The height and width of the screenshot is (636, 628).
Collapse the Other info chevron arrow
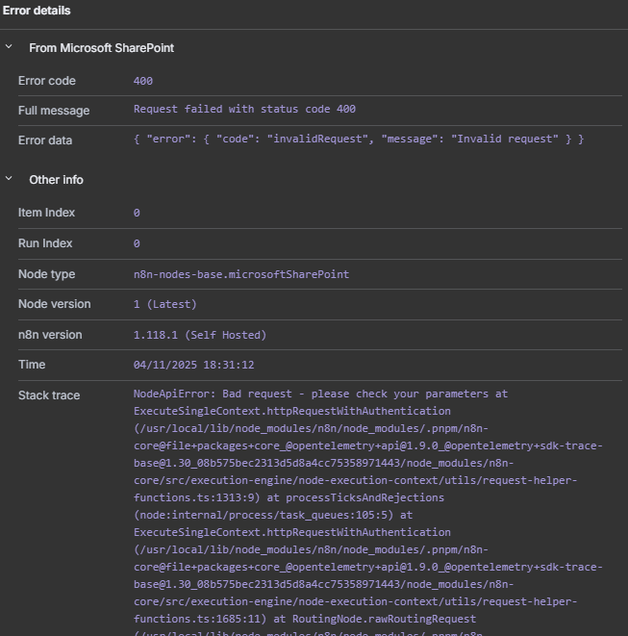tap(9, 179)
